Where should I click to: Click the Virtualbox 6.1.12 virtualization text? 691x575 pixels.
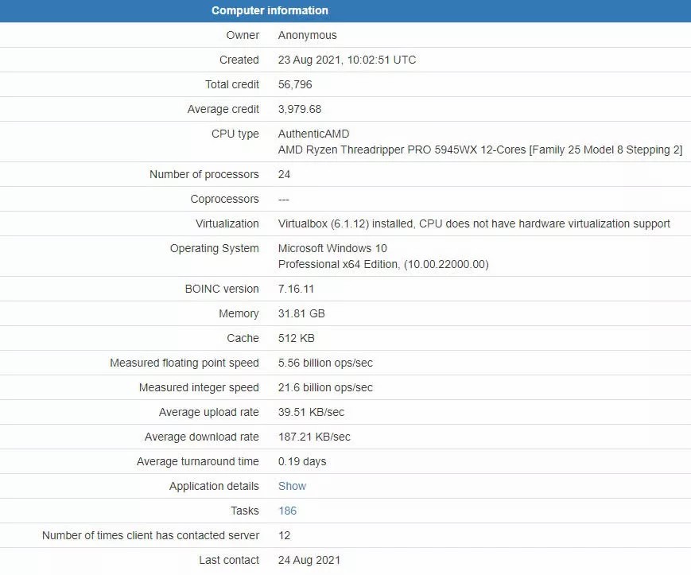tap(474, 223)
